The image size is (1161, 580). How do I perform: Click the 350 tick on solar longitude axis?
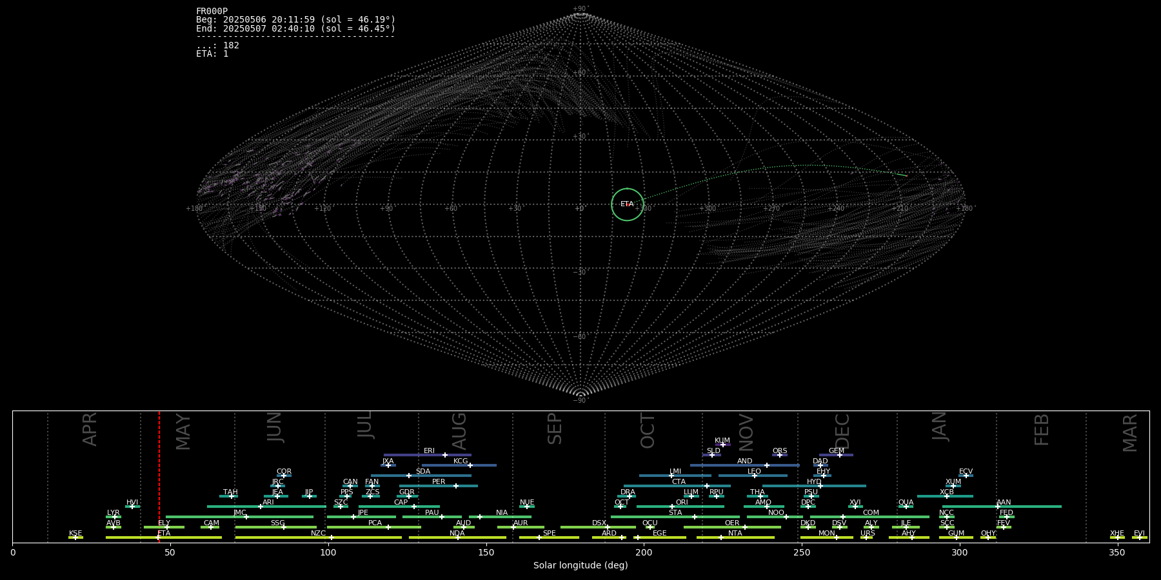click(x=1117, y=552)
